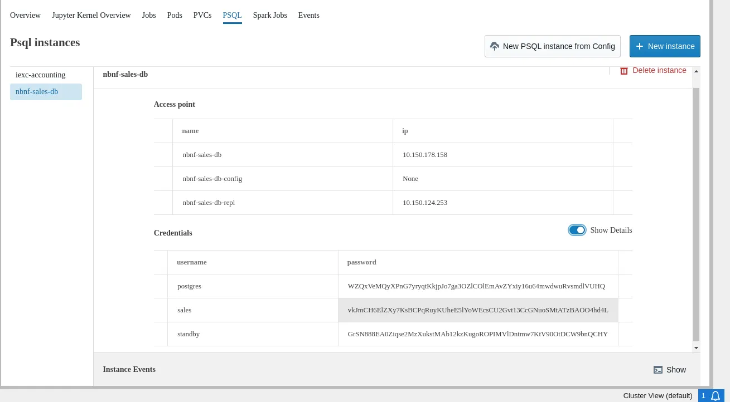Click the sales username cell
730x402 pixels.
pyautogui.click(x=253, y=310)
